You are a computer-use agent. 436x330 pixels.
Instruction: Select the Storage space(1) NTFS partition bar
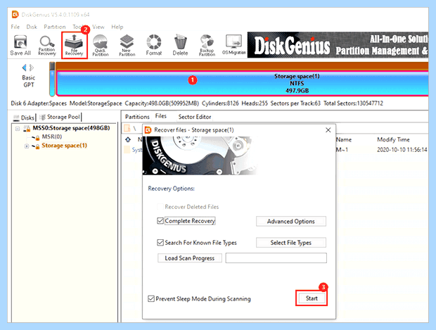pos(242,84)
